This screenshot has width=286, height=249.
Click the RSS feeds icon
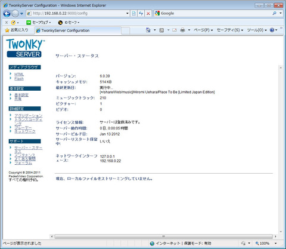[161, 30]
